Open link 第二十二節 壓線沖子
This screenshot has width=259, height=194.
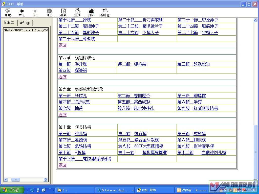pos(79,26)
